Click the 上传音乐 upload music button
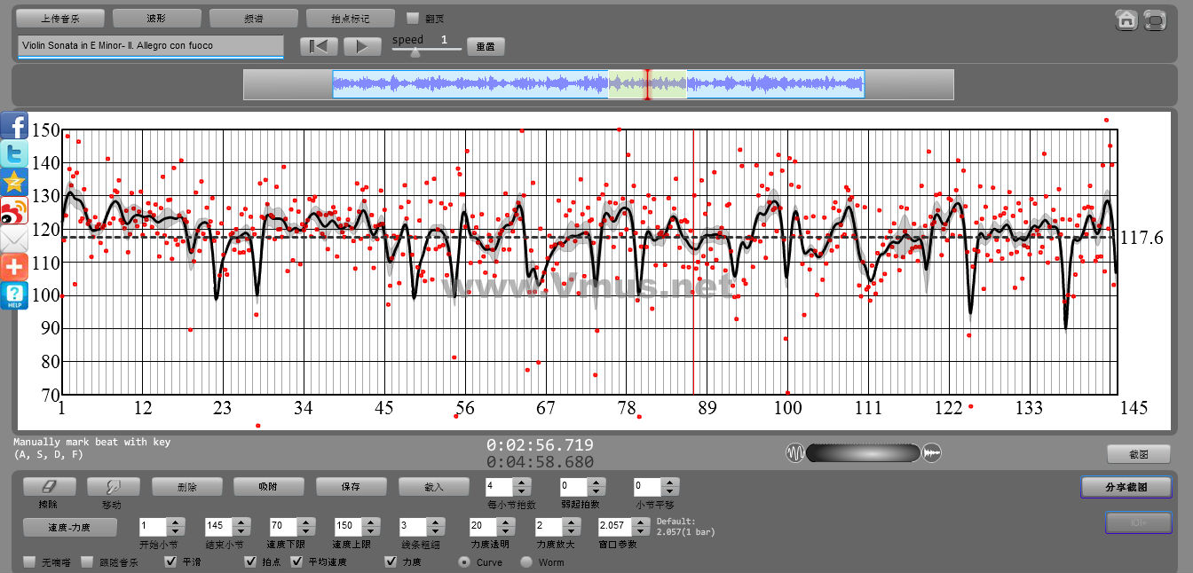1193x573 pixels. tap(60, 18)
